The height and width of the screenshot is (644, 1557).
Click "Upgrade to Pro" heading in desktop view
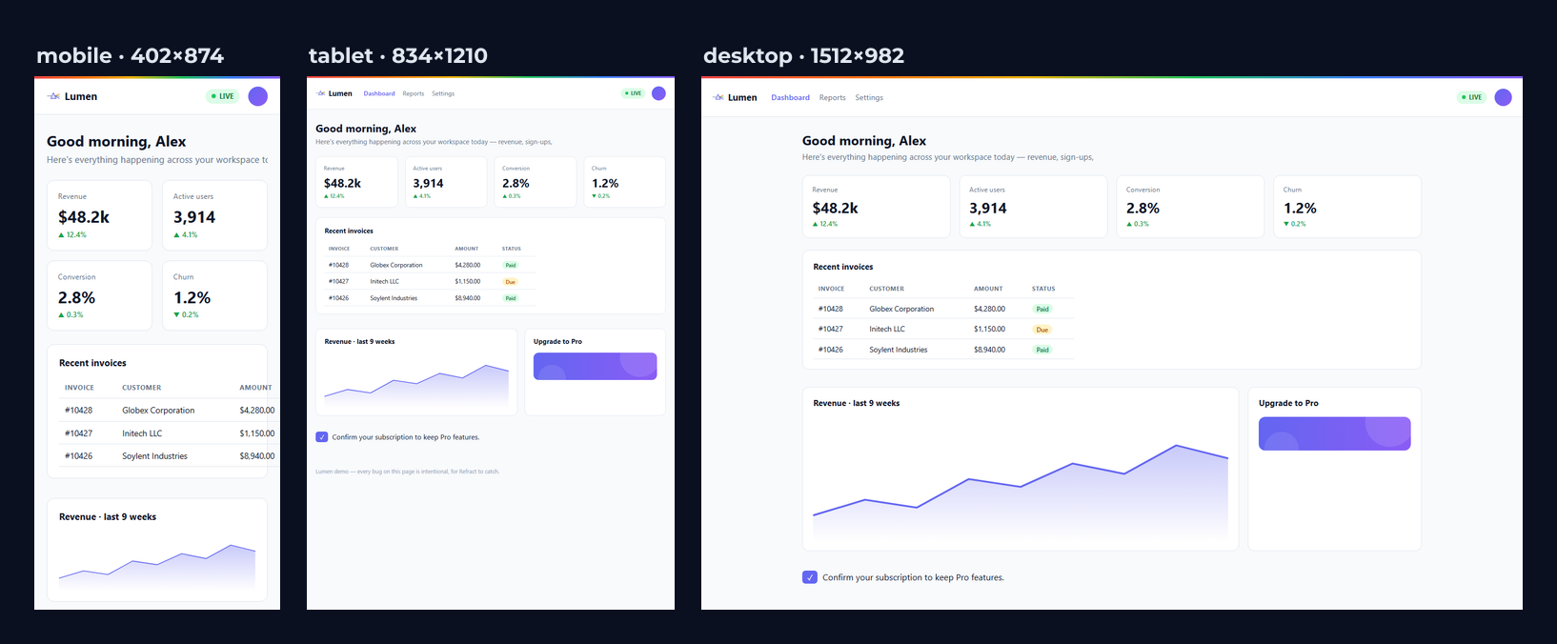coord(1288,403)
